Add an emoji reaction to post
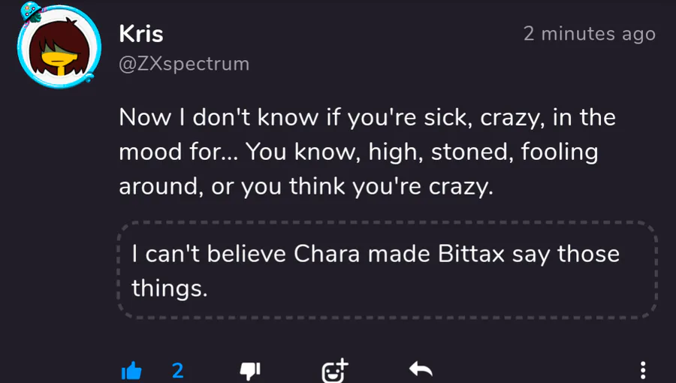 pos(334,369)
